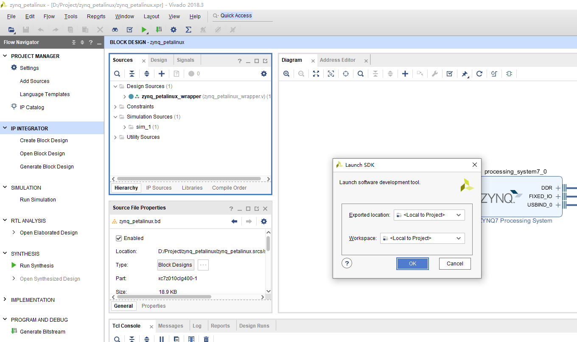
Task: Click Run Synthesis in Flow Navigator
Action: tap(36, 266)
